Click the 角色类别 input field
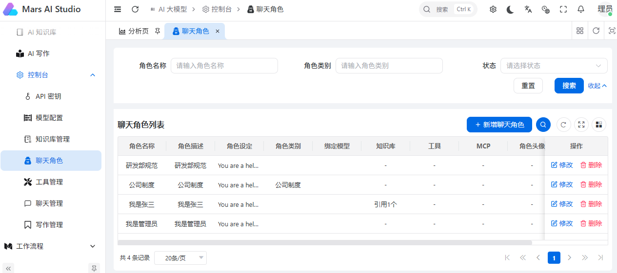The height and width of the screenshot is (273, 617). click(389, 66)
